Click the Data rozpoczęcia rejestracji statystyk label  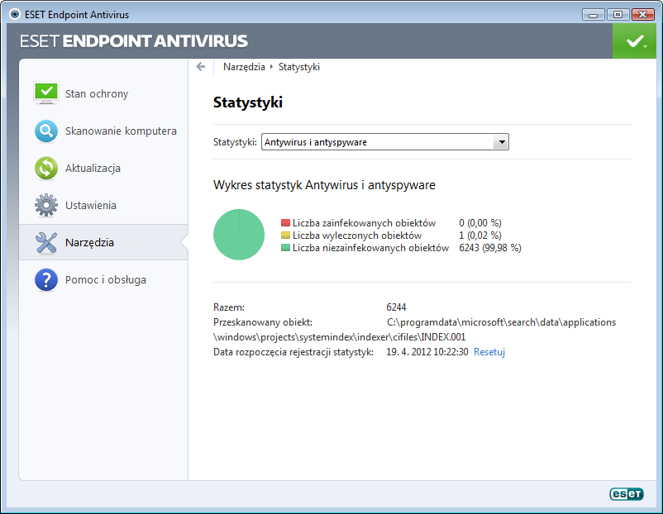click(293, 352)
